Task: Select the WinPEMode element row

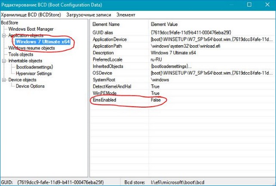Action: coord(104,93)
